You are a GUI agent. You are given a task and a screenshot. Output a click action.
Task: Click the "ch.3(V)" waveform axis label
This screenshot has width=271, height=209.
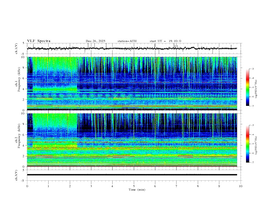tap(16, 175)
